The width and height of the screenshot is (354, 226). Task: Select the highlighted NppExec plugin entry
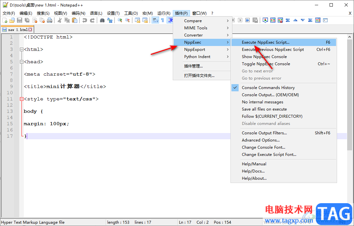tap(202, 42)
